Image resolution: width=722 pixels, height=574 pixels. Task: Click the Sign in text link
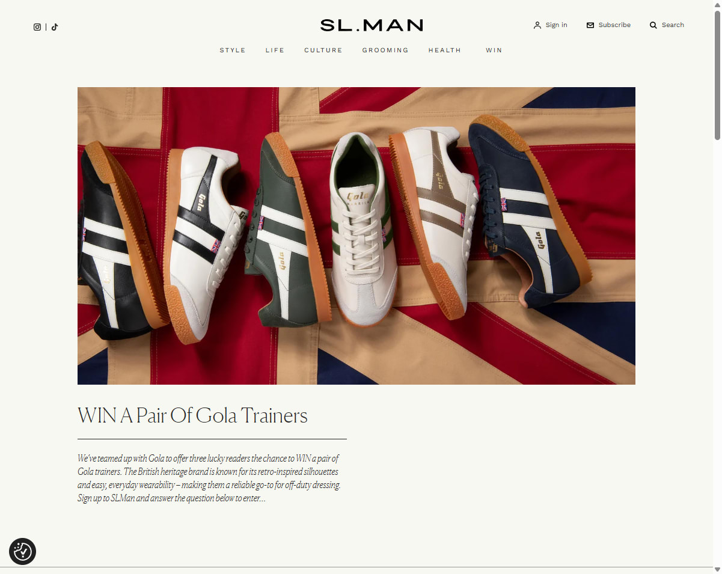(x=557, y=25)
